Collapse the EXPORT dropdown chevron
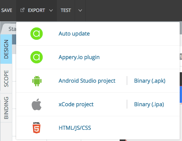The height and width of the screenshot is (141, 182). pyautogui.click(x=51, y=10)
